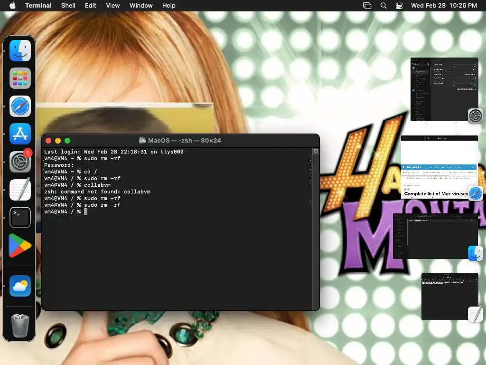Click the current prompt cursor in Terminal
Screen dimensions: 486x365
click(x=85, y=211)
